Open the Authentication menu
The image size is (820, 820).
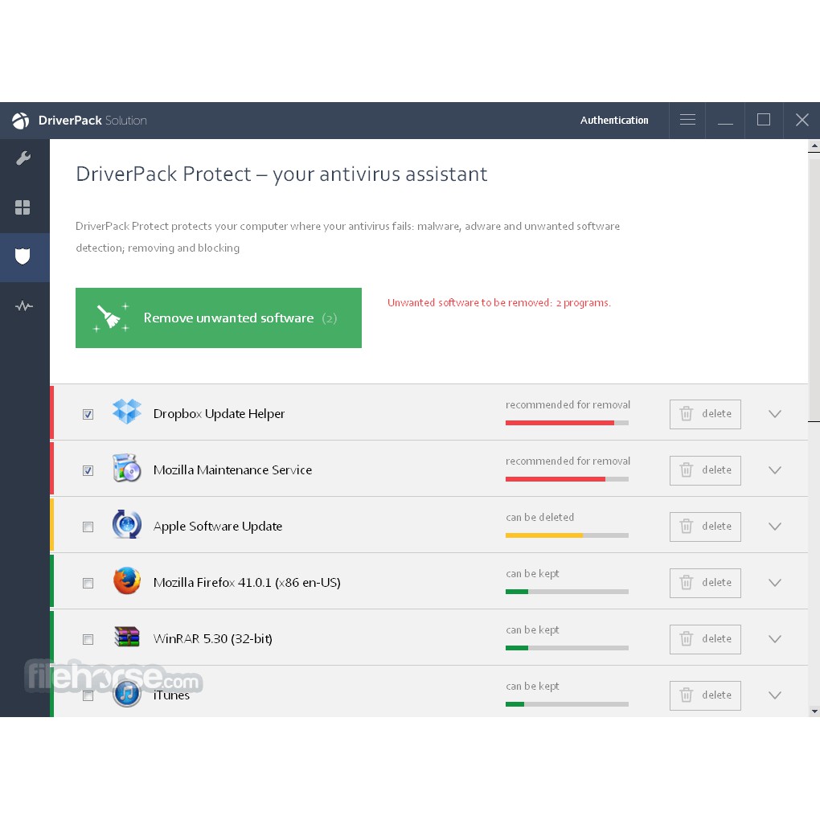pyautogui.click(x=614, y=121)
